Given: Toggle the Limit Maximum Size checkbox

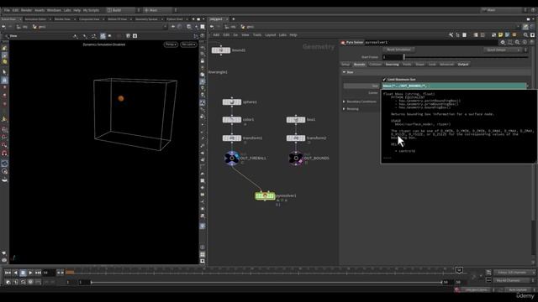Looking at the screenshot, I should point(384,80).
